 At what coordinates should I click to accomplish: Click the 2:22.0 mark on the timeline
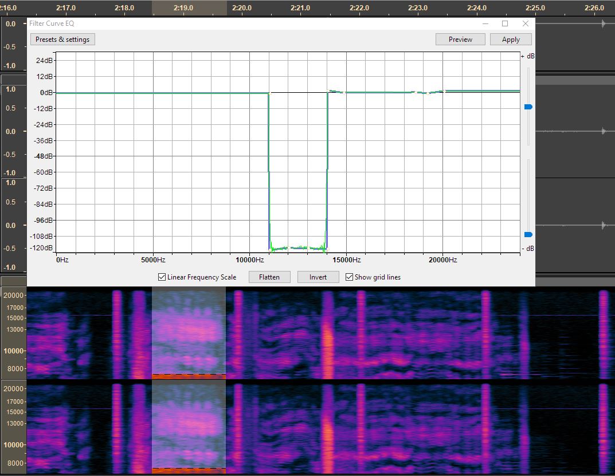[x=359, y=8]
